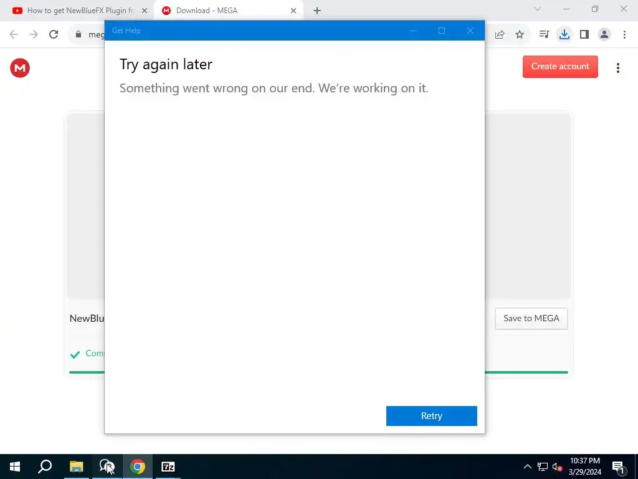View site info via the lock icon

click(79, 34)
